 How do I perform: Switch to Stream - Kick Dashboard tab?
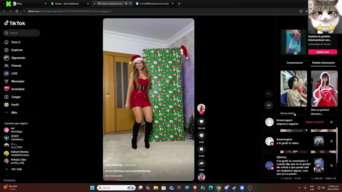(x=69, y=4)
